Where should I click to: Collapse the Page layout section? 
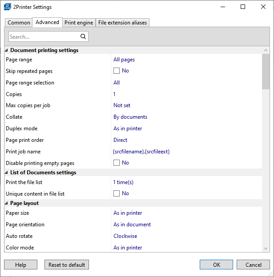pos(7,204)
